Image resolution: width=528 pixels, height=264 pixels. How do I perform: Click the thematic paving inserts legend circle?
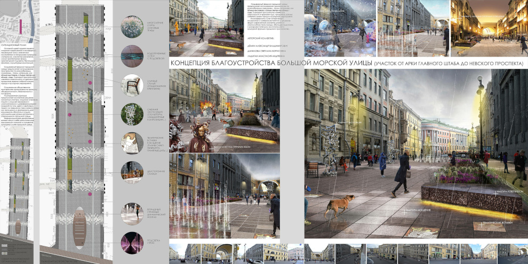click(132, 142)
